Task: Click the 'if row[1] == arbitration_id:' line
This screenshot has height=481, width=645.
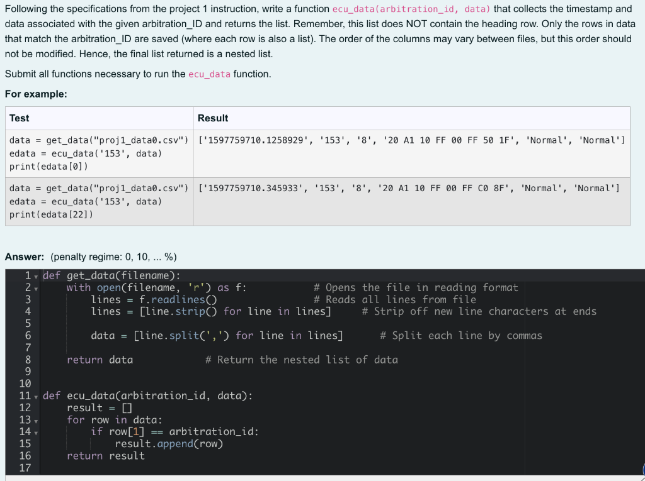Action: pos(175,432)
